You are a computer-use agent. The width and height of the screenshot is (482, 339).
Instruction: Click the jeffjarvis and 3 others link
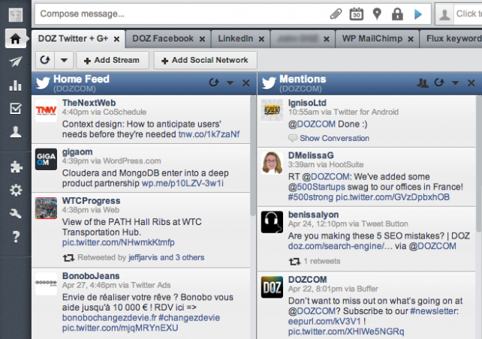(x=167, y=257)
